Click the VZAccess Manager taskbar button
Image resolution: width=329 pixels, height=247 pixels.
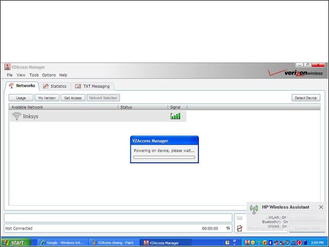pos(166,243)
